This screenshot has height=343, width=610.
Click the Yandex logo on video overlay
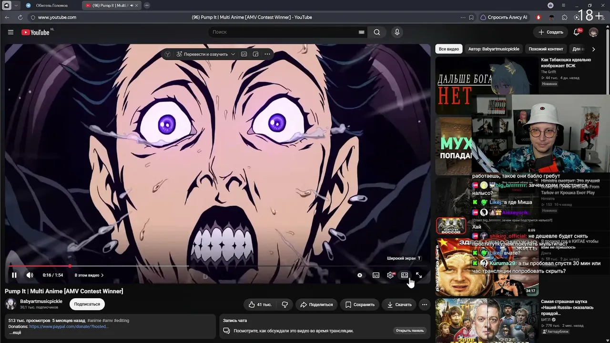[x=168, y=54]
